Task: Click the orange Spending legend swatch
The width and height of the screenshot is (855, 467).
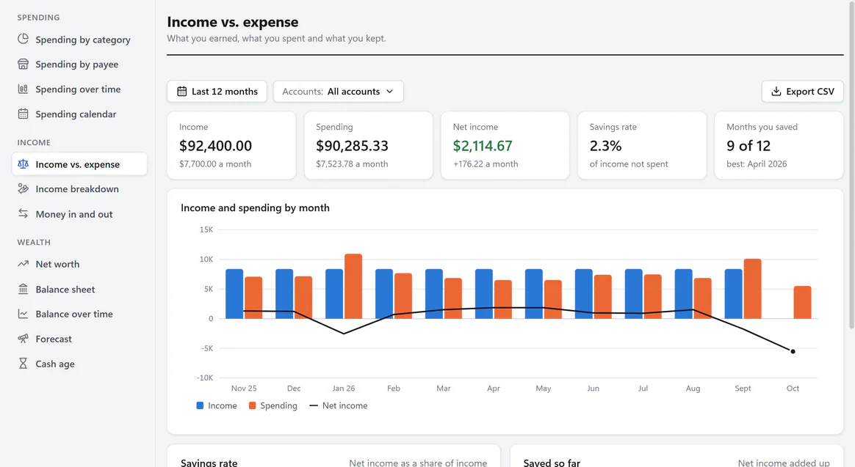Action: pos(252,405)
